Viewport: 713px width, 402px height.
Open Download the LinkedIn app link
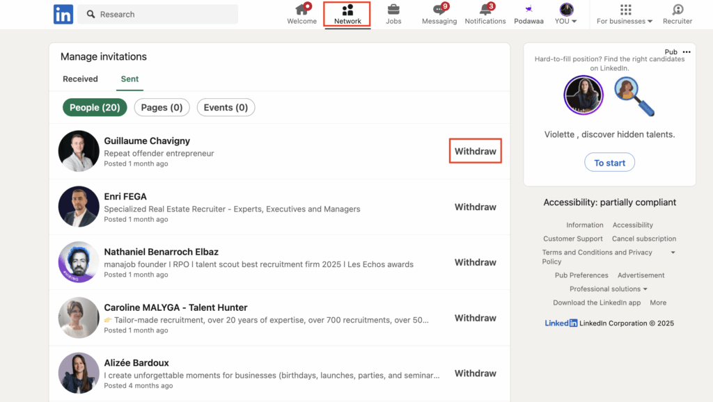(597, 303)
